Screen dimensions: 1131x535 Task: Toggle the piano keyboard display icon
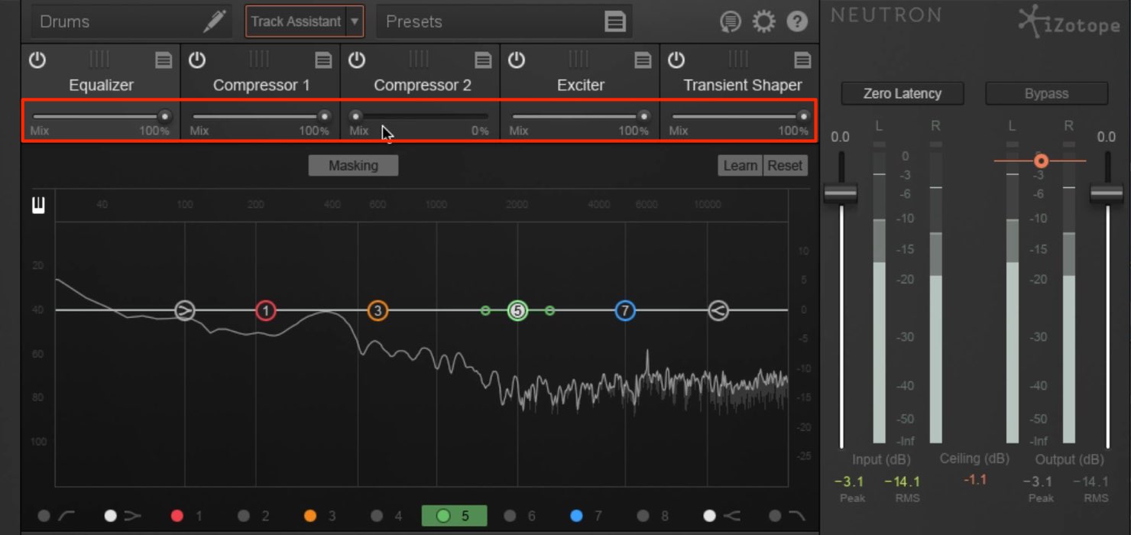pos(38,205)
